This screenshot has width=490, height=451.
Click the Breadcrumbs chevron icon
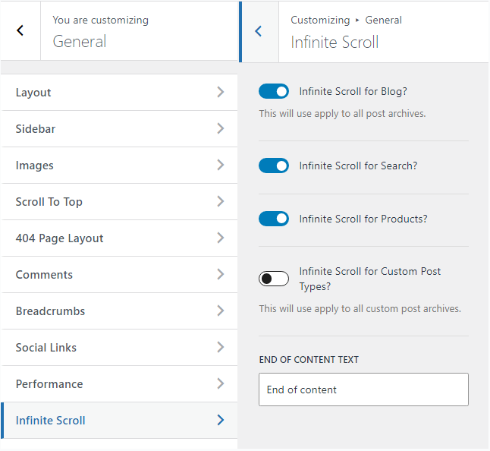[x=220, y=311]
